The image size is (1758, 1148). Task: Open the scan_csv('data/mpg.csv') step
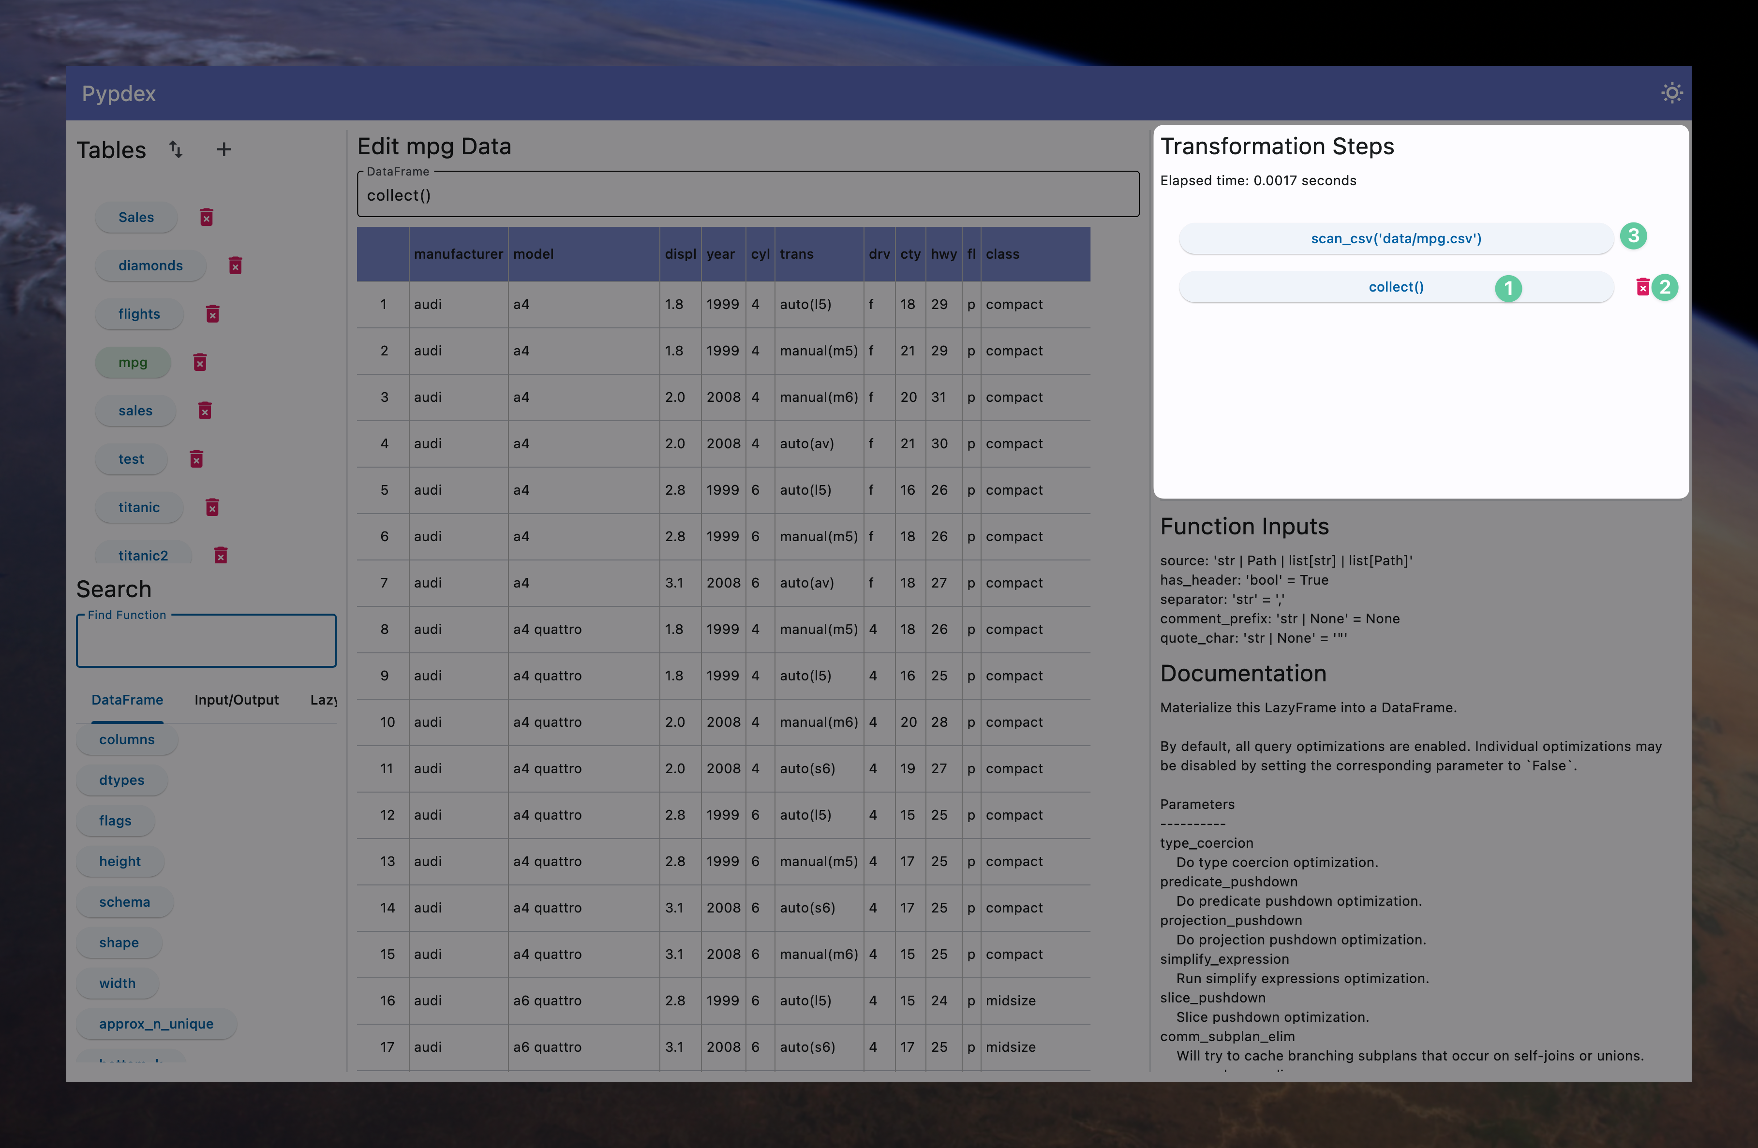(1395, 238)
